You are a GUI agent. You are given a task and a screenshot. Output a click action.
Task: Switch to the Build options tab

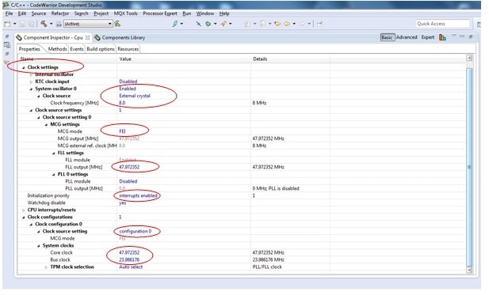click(x=101, y=49)
